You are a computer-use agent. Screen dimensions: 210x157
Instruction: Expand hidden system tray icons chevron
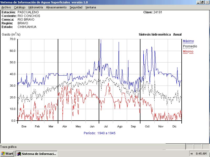(x=192, y=154)
